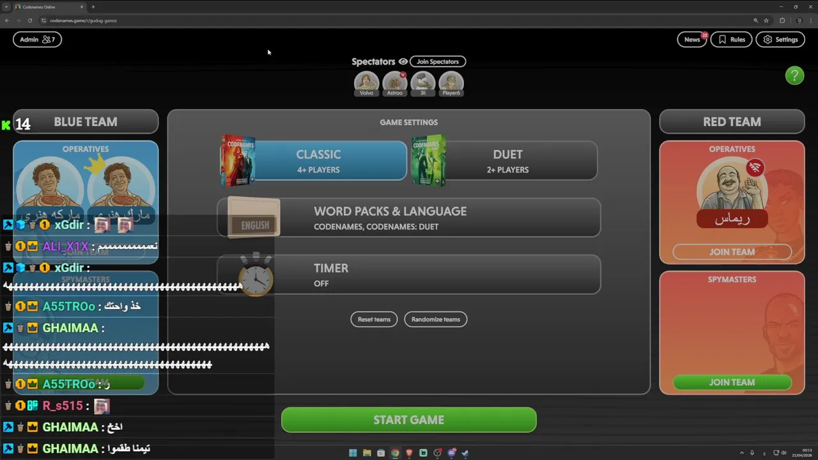Viewport: 818px width, 460px height.
Task: Open Discord from taskbar
Action: (x=451, y=453)
